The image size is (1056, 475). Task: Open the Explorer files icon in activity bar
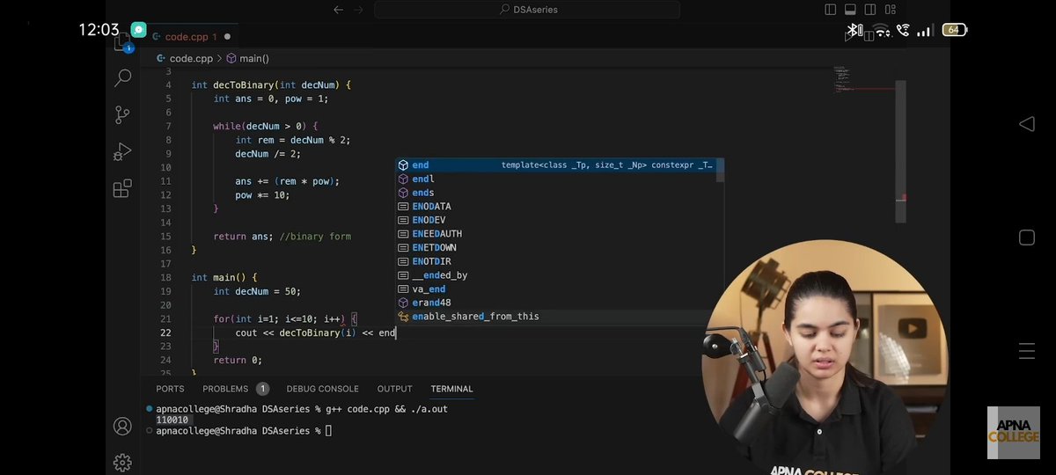[122, 42]
